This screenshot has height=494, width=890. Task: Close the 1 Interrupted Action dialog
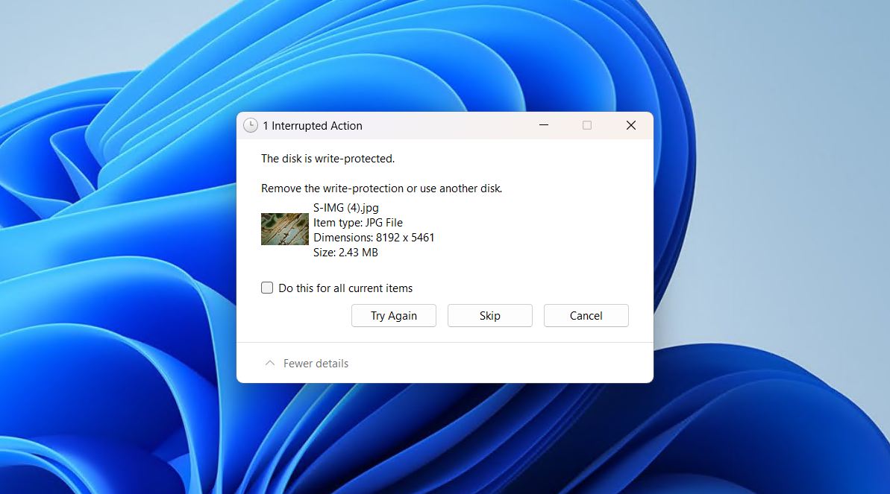point(630,125)
